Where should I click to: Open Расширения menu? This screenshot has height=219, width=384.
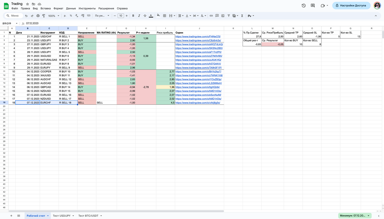point(106,8)
